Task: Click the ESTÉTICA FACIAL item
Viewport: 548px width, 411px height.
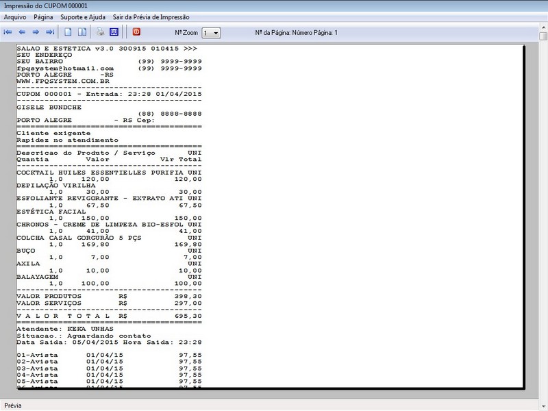Action: [x=51, y=212]
